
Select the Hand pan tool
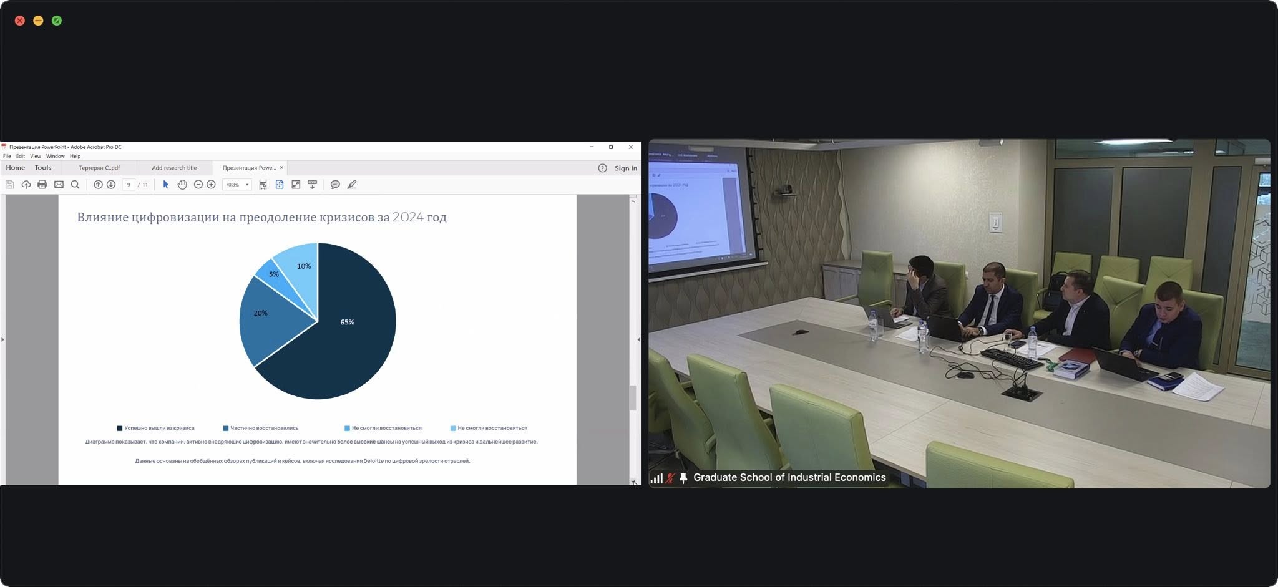pyautogui.click(x=182, y=185)
